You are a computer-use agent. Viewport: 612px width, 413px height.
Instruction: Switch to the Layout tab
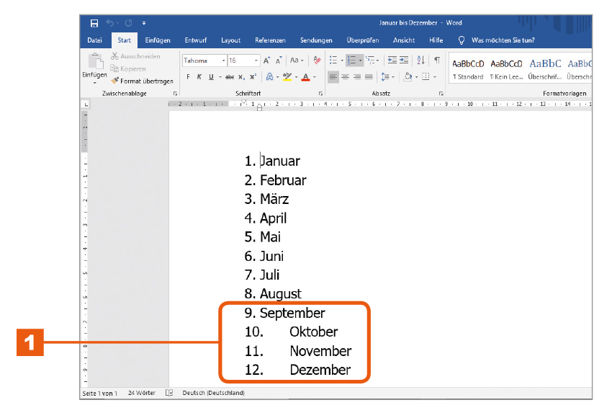click(230, 40)
